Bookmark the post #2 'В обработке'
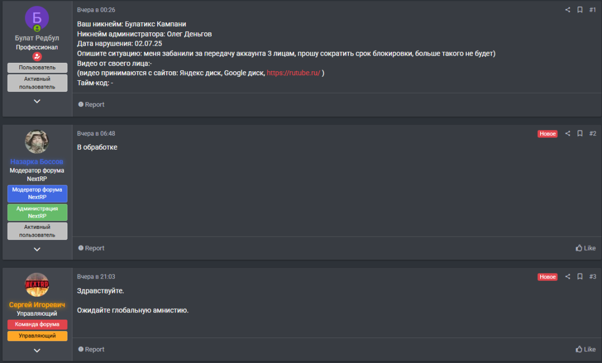This screenshot has height=363, width=602. coord(580,134)
